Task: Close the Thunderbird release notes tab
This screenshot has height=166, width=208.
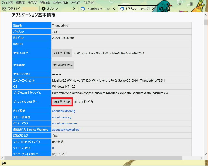Action: tap(113, 9)
